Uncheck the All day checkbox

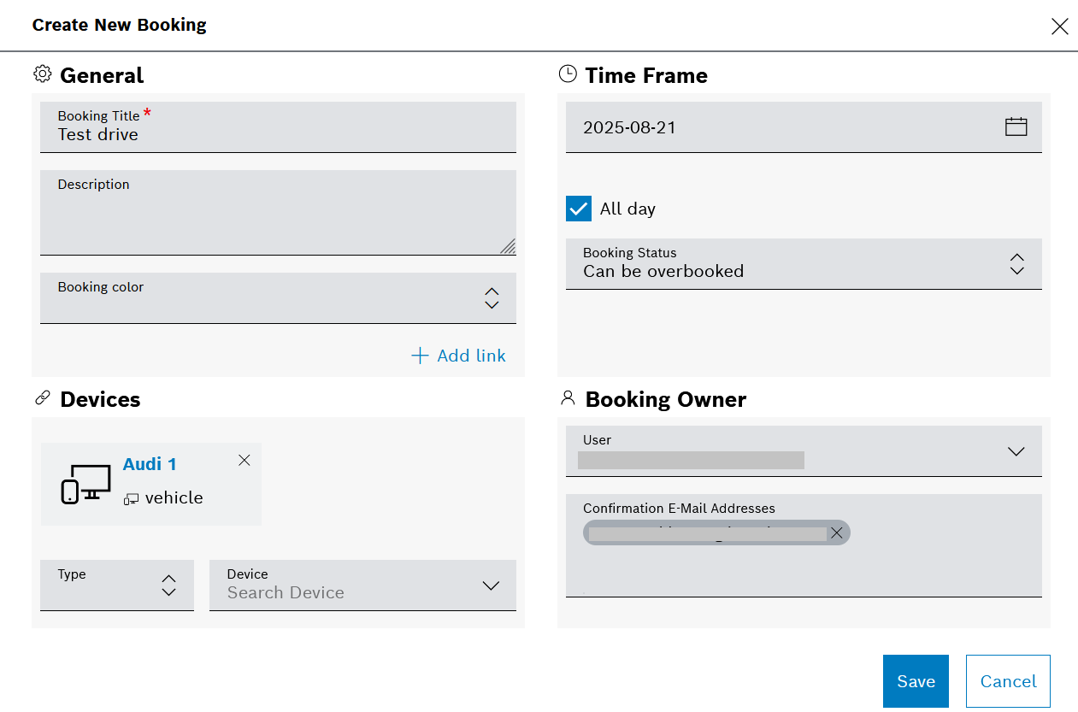579,209
